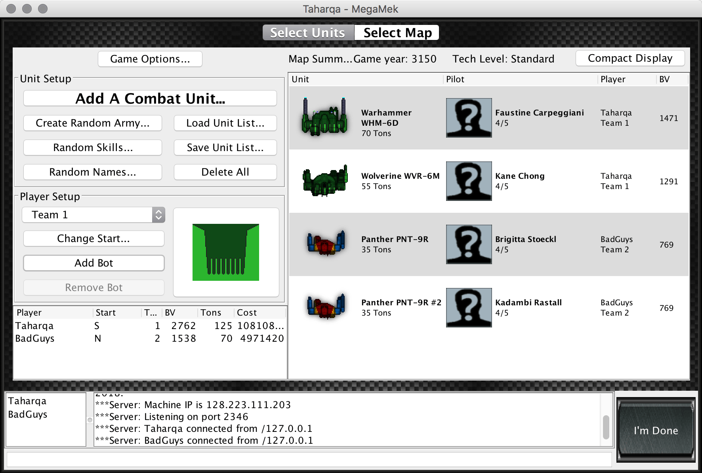Sort unit table by Pilot column
Image resolution: width=702 pixels, height=473 pixels.
[x=520, y=79]
